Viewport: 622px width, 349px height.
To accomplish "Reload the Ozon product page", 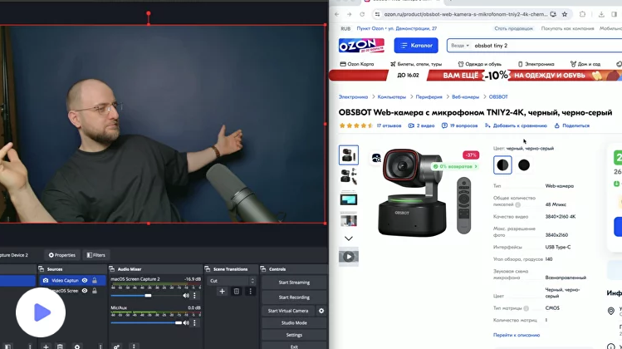I will [x=362, y=14].
